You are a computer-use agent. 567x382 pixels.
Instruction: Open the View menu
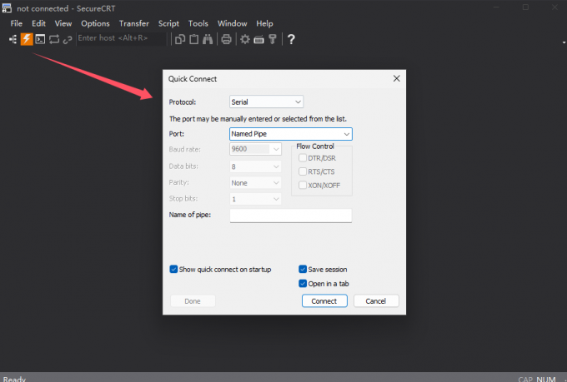tap(63, 23)
